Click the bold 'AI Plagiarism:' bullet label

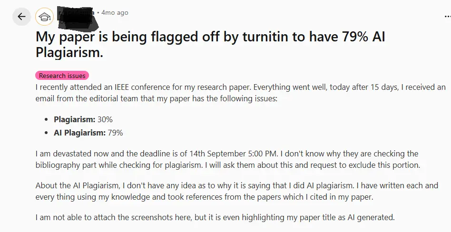click(x=79, y=133)
